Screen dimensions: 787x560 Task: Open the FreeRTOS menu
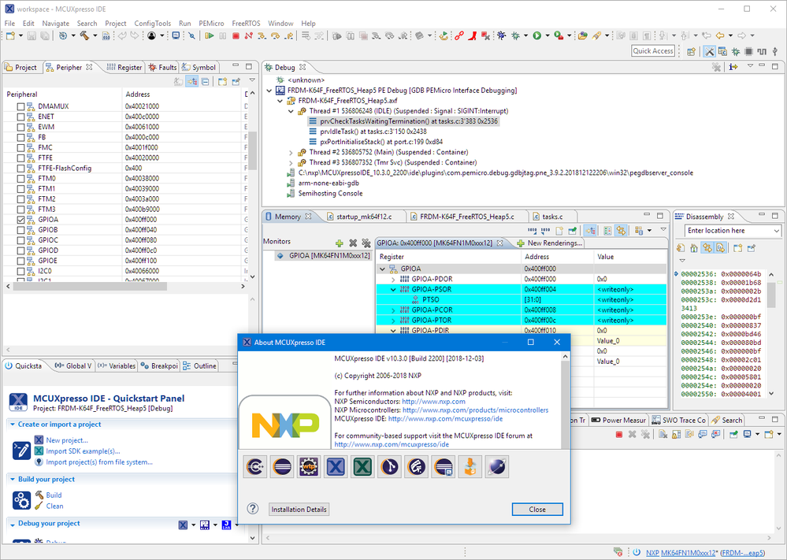pos(246,23)
